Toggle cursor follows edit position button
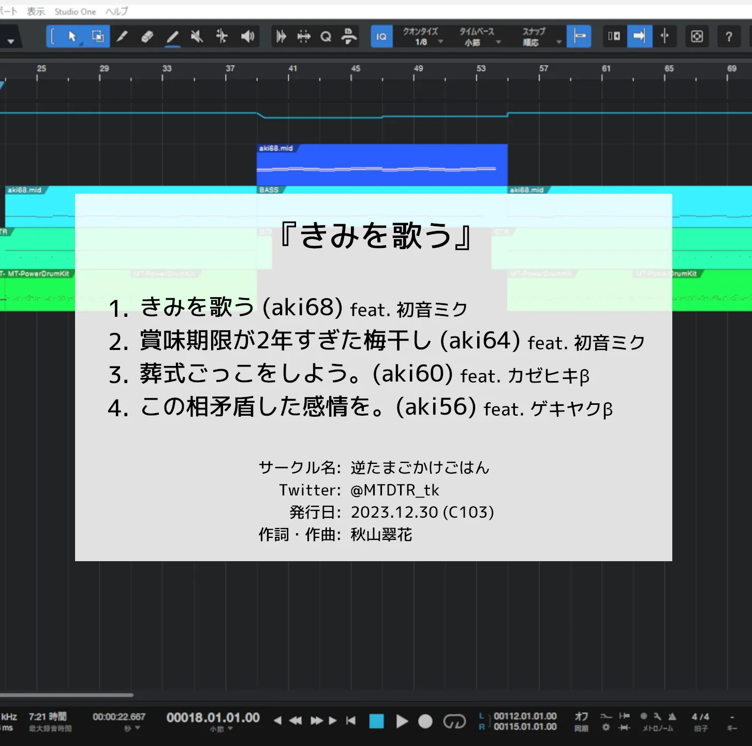The height and width of the screenshot is (746, 752). [665, 36]
